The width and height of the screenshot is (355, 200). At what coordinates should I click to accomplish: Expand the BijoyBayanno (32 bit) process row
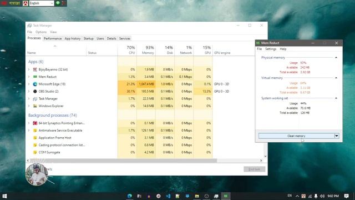[29, 69]
